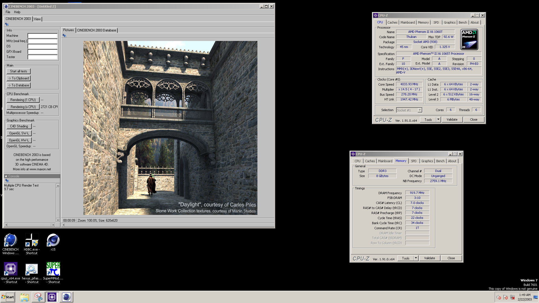Click Show desktop button in tray corner

coord(536,297)
